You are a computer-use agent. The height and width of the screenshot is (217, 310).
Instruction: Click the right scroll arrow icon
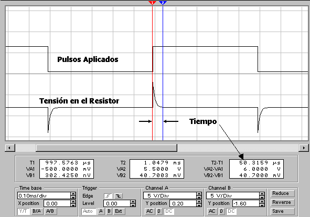point(304,148)
